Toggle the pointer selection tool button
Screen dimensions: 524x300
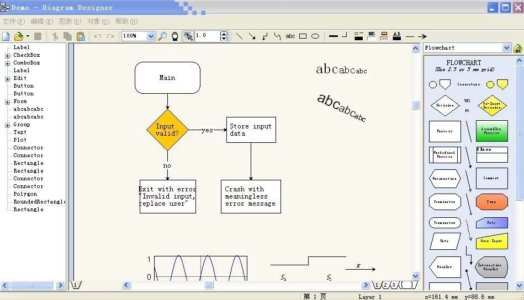click(188, 36)
